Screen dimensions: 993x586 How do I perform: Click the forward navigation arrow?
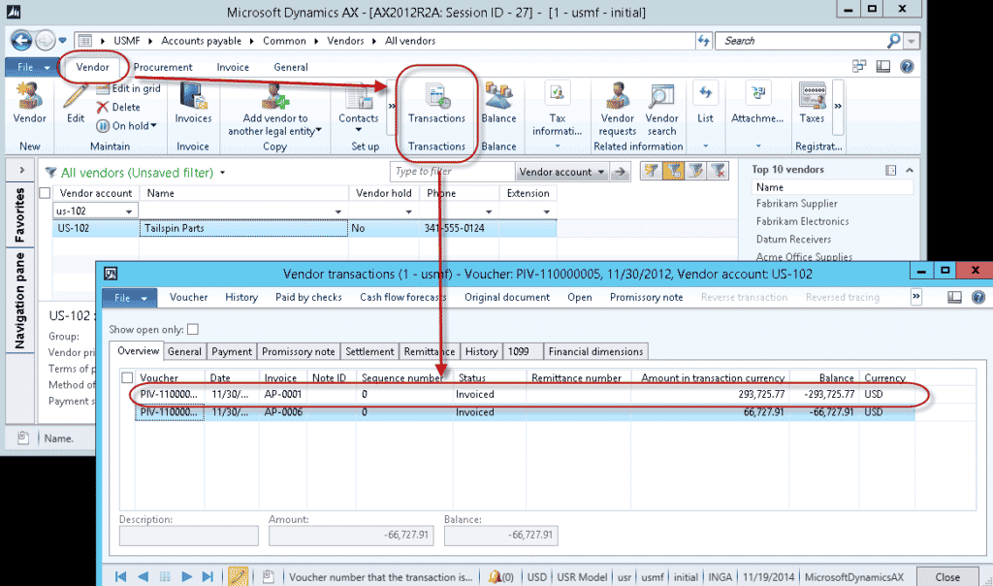tap(45, 41)
